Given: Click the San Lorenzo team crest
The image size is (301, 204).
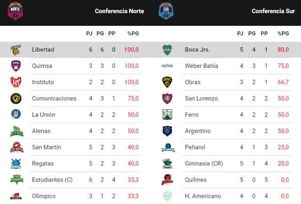Looking at the screenshot, I should tap(167, 98).
